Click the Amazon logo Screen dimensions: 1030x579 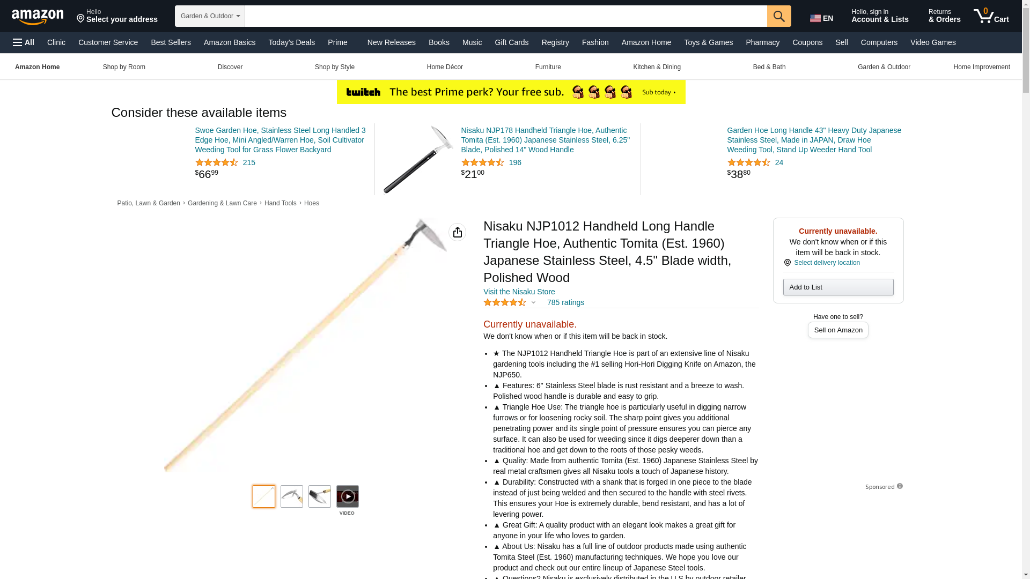pos(38,17)
